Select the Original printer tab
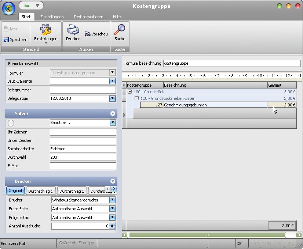 click(x=15, y=190)
